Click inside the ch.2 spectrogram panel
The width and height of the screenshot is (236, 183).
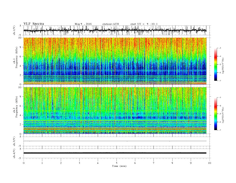[x=115, y=110]
